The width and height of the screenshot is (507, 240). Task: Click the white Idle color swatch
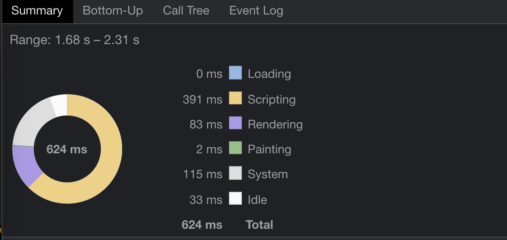point(235,199)
